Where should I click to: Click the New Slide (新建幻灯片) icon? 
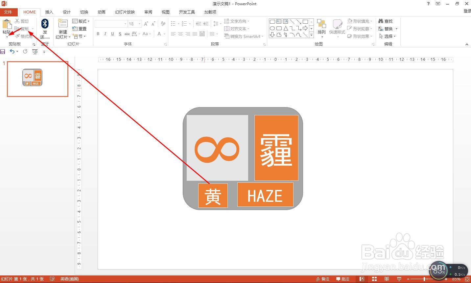62,23
